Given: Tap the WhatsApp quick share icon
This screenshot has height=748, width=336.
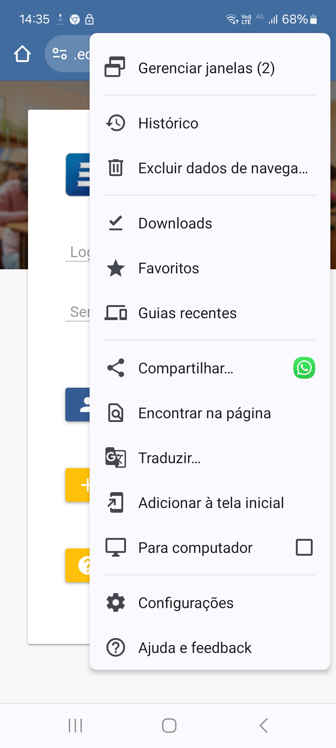Looking at the screenshot, I should pyautogui.click(x=304, y=368).
